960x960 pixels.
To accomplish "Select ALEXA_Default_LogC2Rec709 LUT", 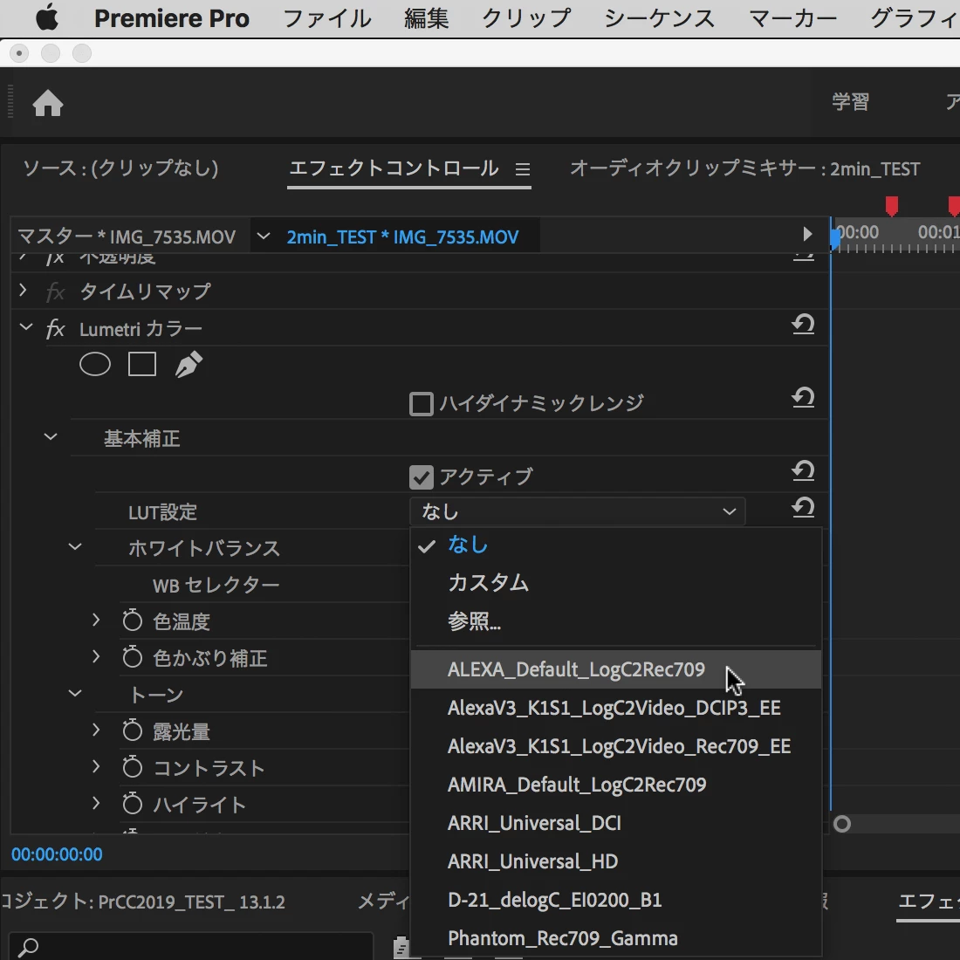I will coord(616,669).
